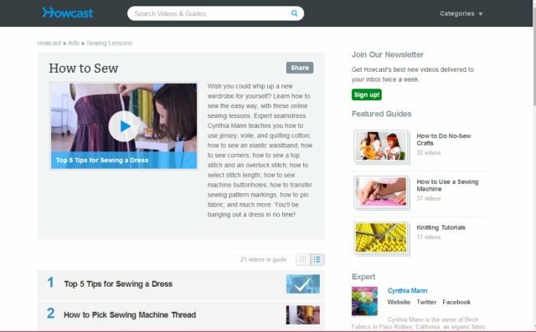
Task: Open Cynthia Mann's profile link
Action: click(x=407, y=291)
